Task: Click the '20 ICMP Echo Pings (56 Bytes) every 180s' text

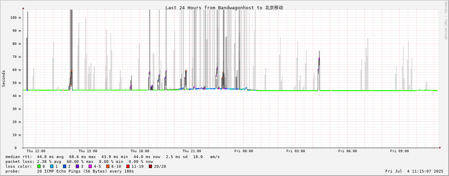Action: (86, 171)
